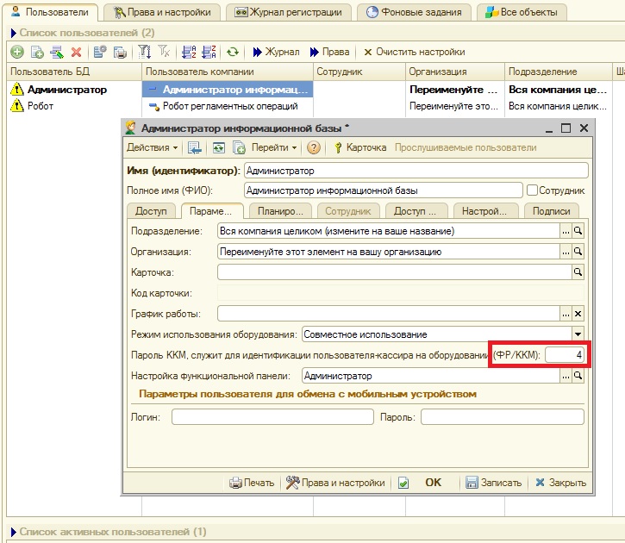Click Очистить настройки button

coord(415,52)
